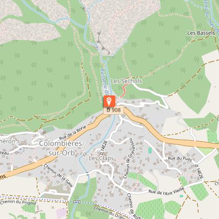The image size is (219, 219).
Task: Click the teal building near Chemin de Gravasson
Action: (150, 150)
